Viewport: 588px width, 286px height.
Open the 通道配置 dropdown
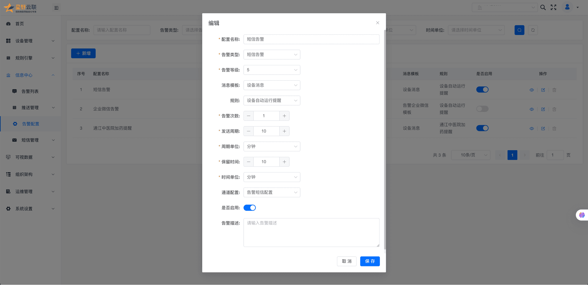271,193
